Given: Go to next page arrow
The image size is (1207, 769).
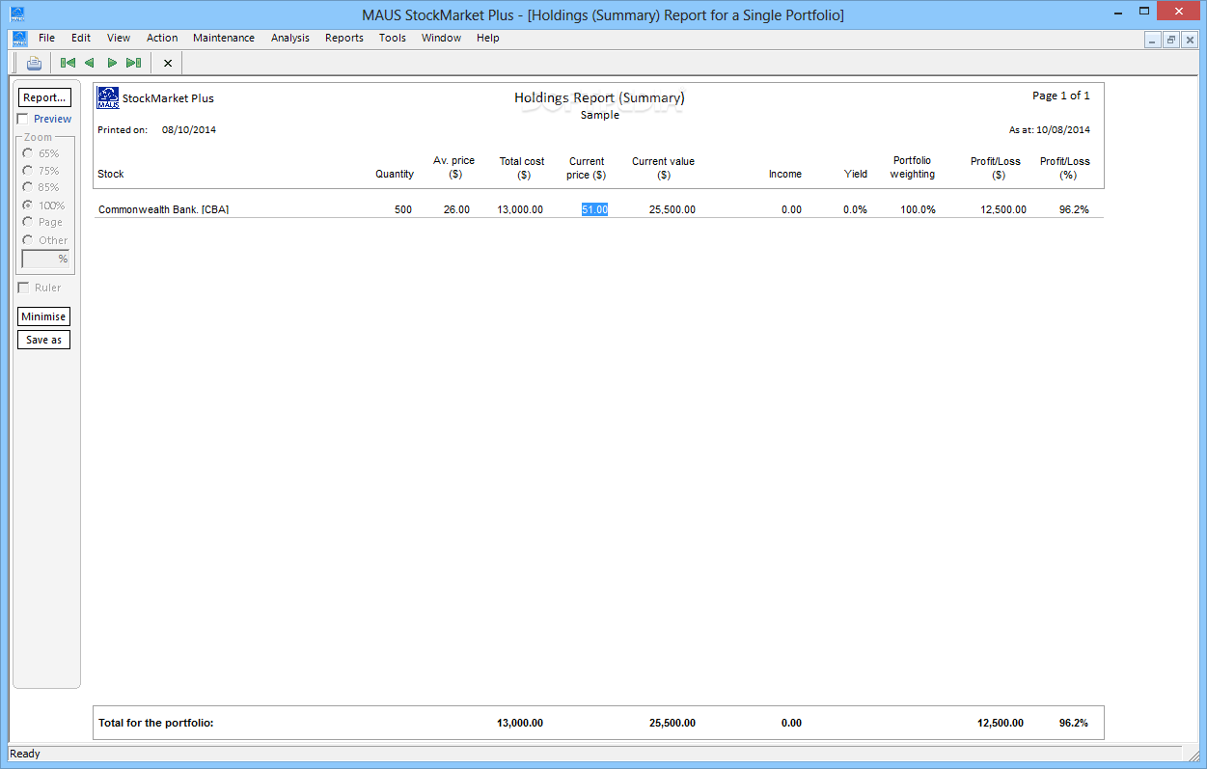Looking at the screenshot, I should [112, 64].
